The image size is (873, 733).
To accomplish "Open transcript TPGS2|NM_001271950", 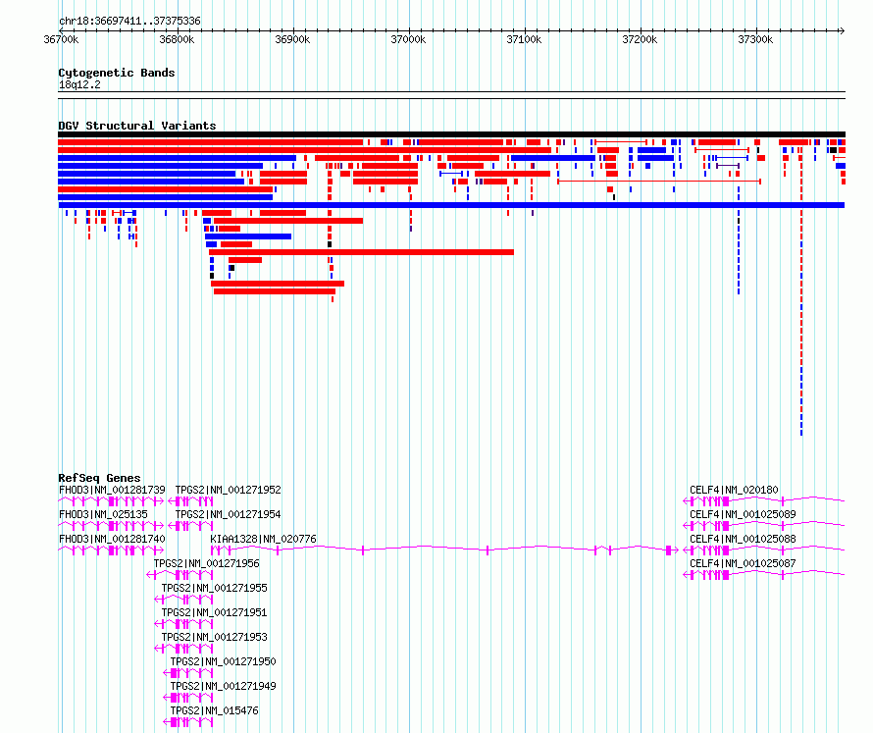I will [x=224, y=661].
